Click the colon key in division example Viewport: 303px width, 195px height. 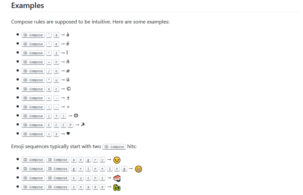click(49, 107)
